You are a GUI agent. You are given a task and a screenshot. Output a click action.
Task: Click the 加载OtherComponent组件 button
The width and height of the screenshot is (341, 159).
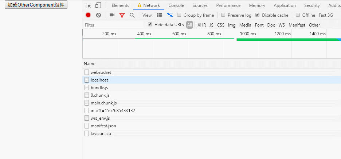pos(35,5)
